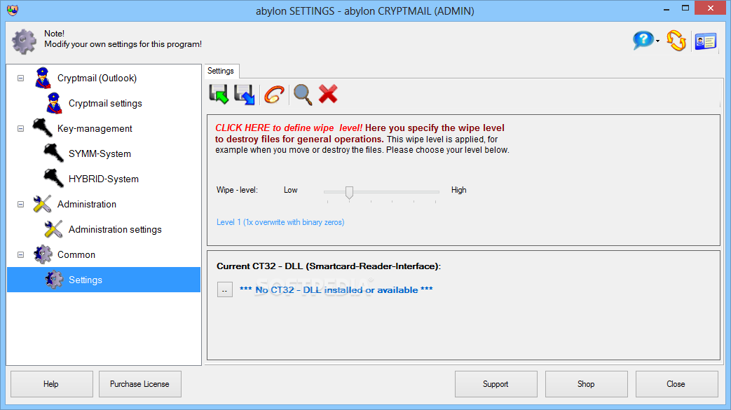This screenshot has width=731, height=410.
Task: Click the Support button
Action: (x=496, y=384)
